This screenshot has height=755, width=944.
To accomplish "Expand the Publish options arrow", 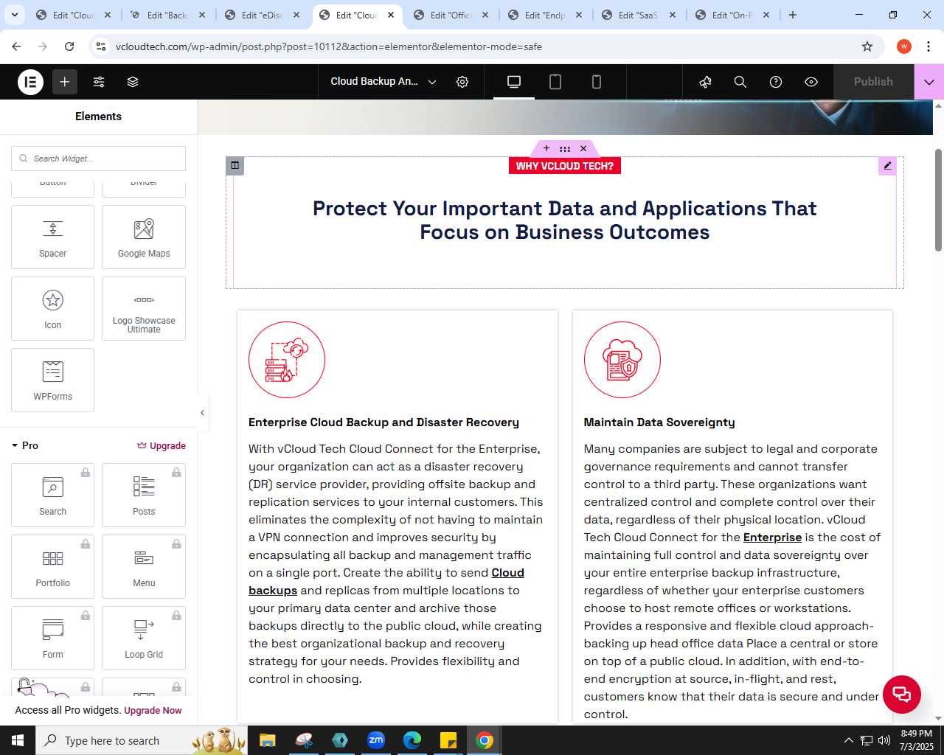I will (x=929, y=82).
